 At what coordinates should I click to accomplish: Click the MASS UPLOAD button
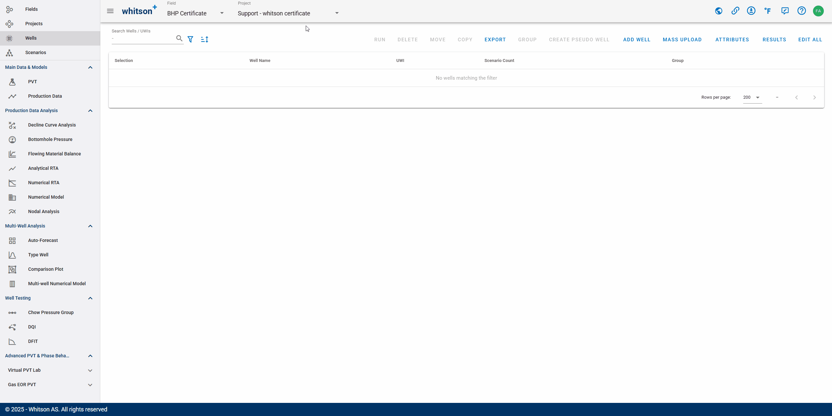682,39
